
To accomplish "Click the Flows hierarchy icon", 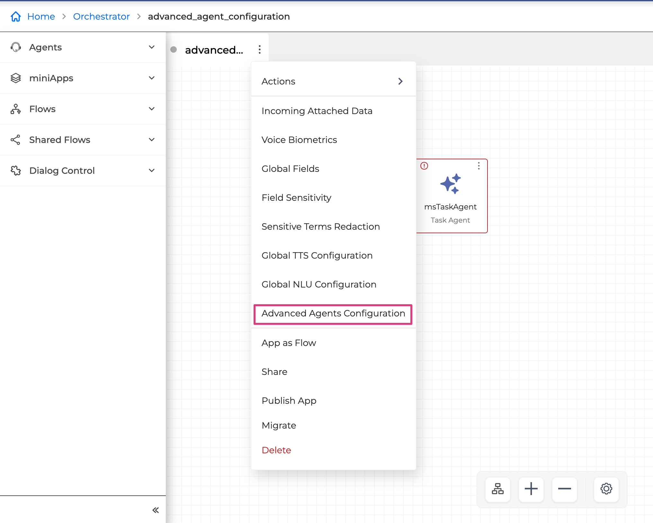I will [15, 109].
